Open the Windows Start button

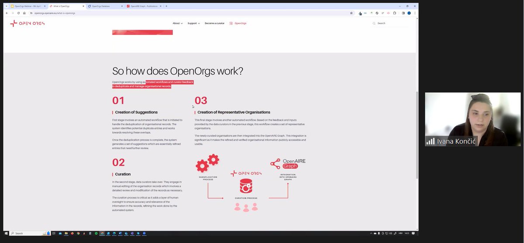pos(7,233)
